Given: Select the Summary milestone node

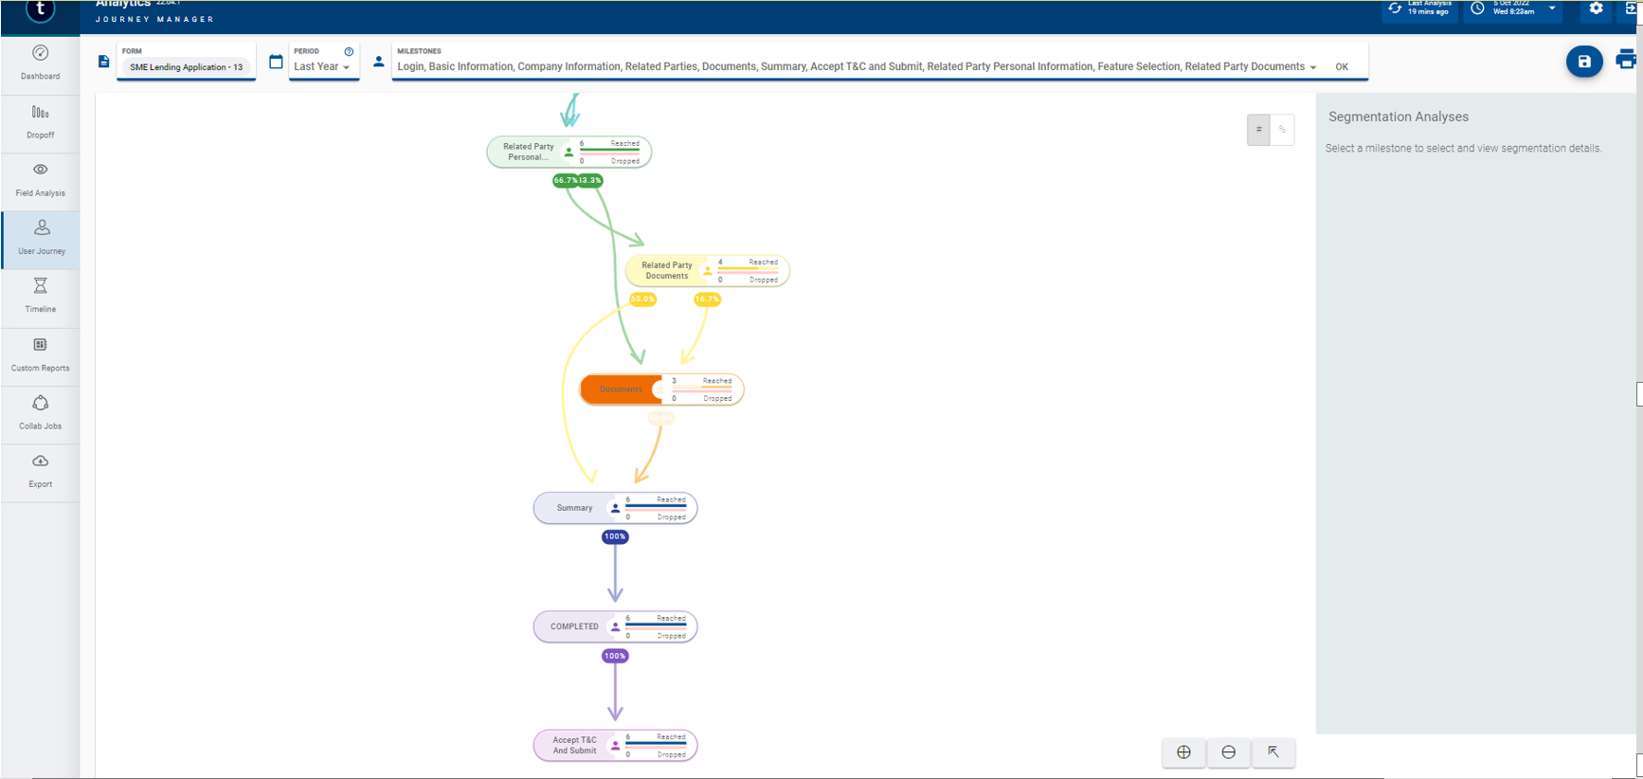Looking at the screenshot, I should (615, 508).
